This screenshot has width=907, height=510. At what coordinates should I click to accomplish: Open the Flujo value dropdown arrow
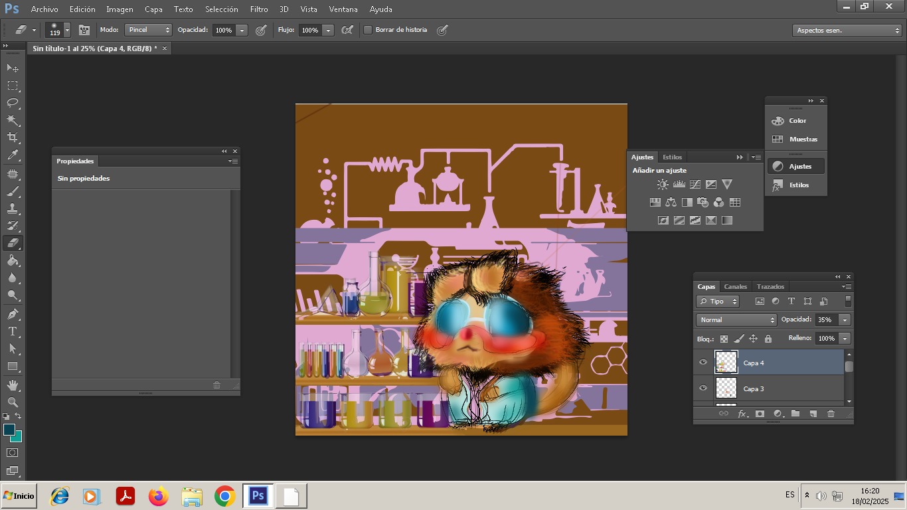point(328,30)
